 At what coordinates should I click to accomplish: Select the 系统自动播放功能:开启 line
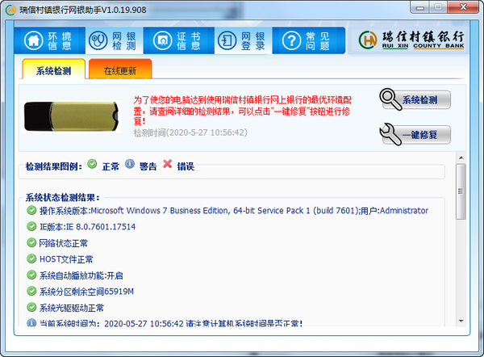[81, 275]
